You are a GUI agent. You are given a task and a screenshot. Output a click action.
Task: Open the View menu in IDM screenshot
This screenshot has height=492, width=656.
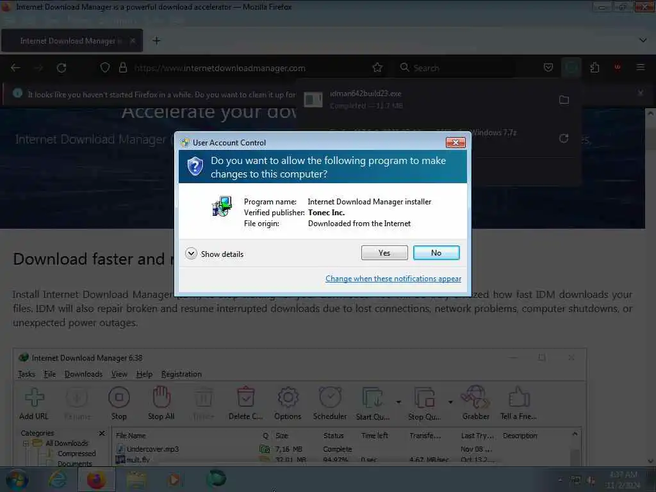tap(119, 374)
